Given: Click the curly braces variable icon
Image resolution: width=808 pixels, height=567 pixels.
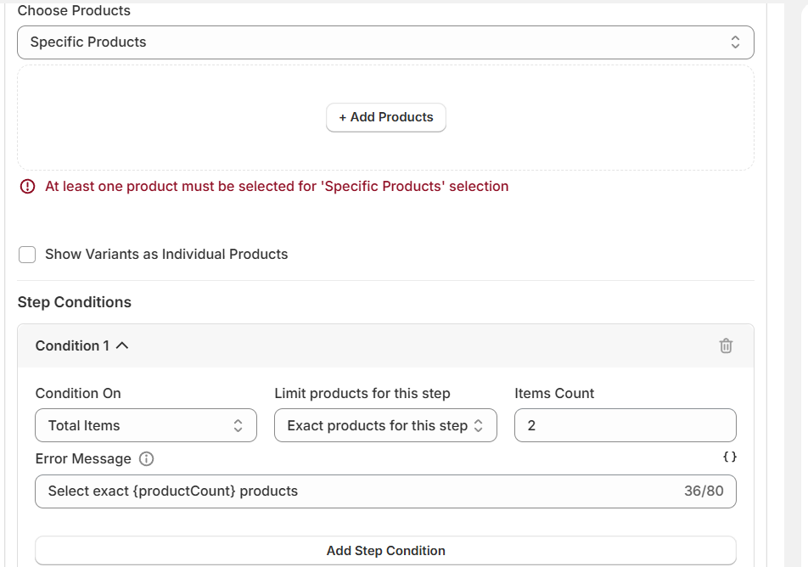Looking at the screenshot, I should pos(729,457).
